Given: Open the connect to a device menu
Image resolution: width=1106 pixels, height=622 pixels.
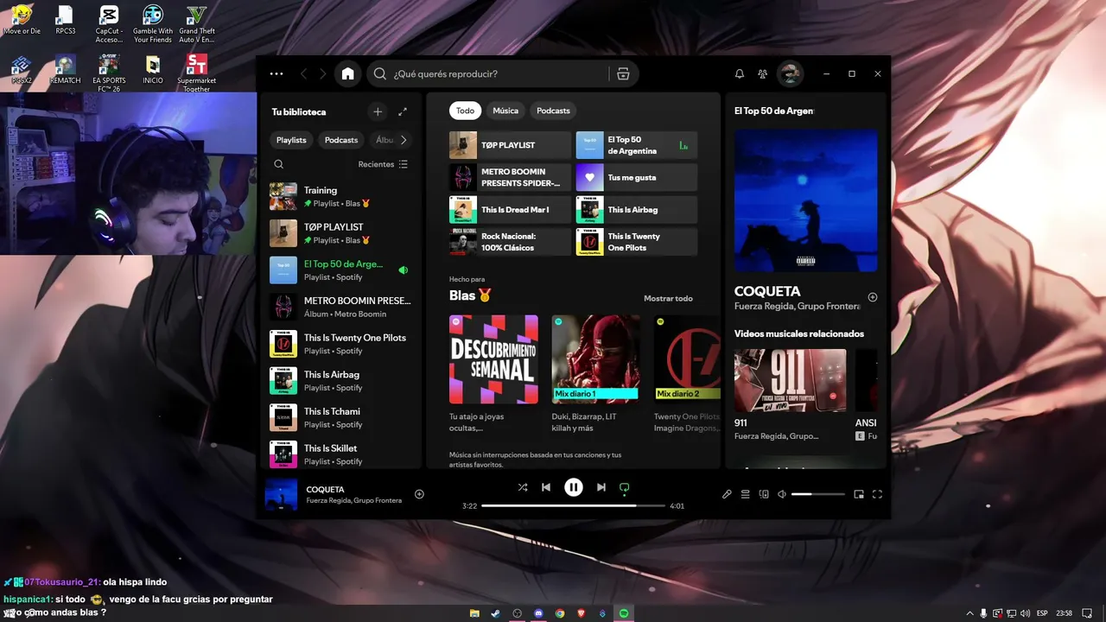Looking at the screenshot, I should pyautogui.click(x=764, y=494).
